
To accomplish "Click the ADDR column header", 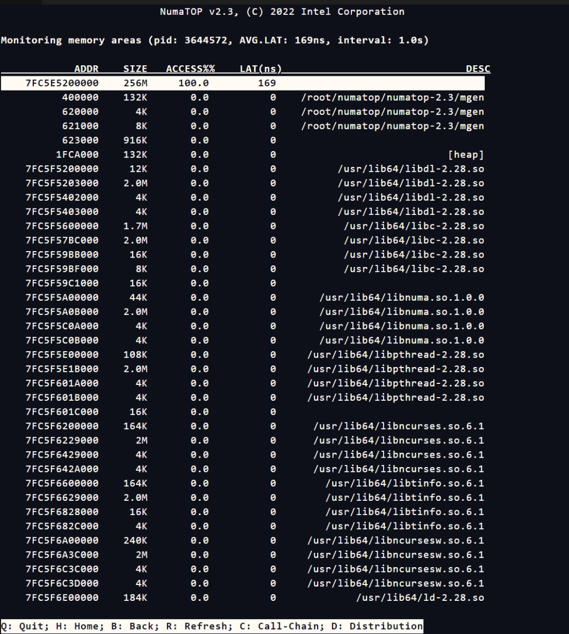I will click(86, 69).
